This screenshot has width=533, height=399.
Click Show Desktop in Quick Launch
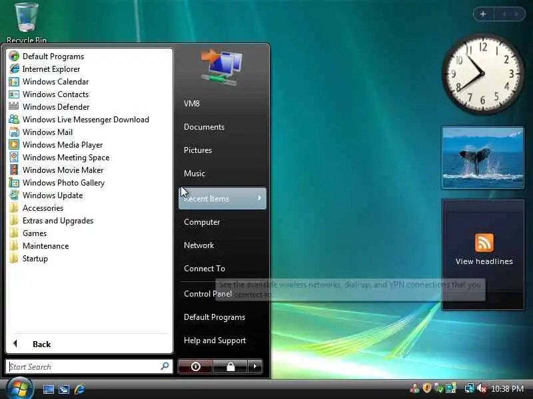click(x=48, y=389)
